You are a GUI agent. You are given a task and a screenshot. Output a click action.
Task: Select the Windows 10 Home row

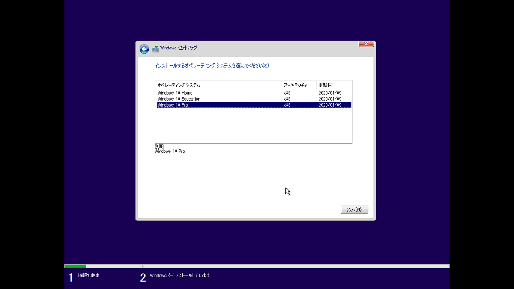254,93
